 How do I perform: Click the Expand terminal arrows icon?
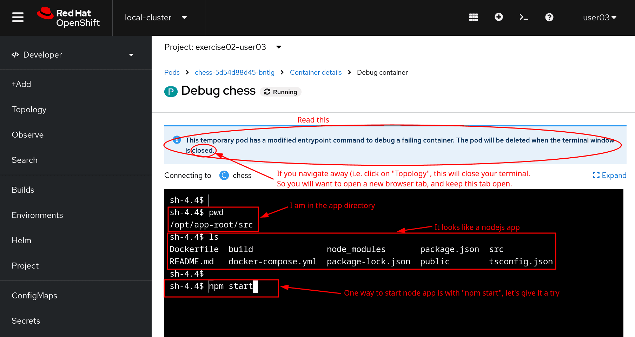tap(596, 175)
